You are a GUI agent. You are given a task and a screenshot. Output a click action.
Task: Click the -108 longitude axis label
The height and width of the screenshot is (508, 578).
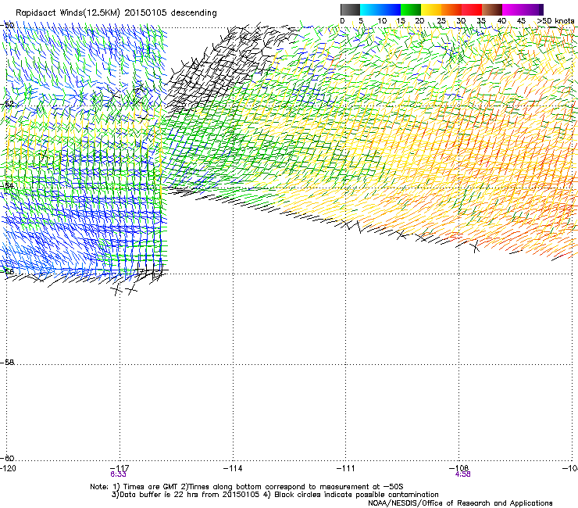(459, 468)
